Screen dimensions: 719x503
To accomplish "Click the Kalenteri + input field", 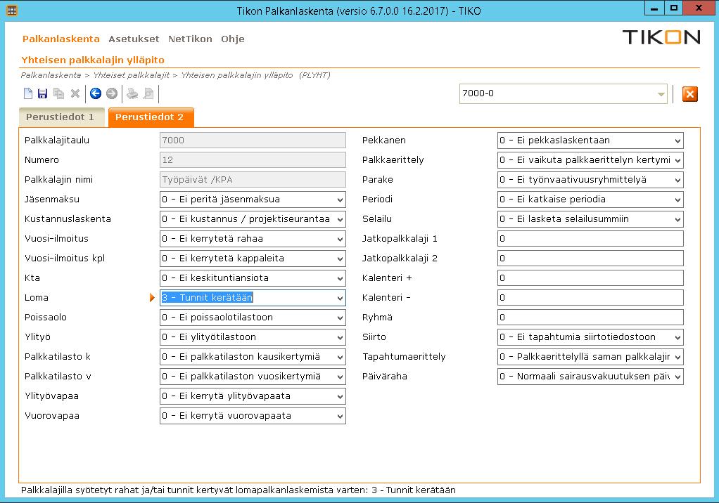I will (x=590, y=278).
